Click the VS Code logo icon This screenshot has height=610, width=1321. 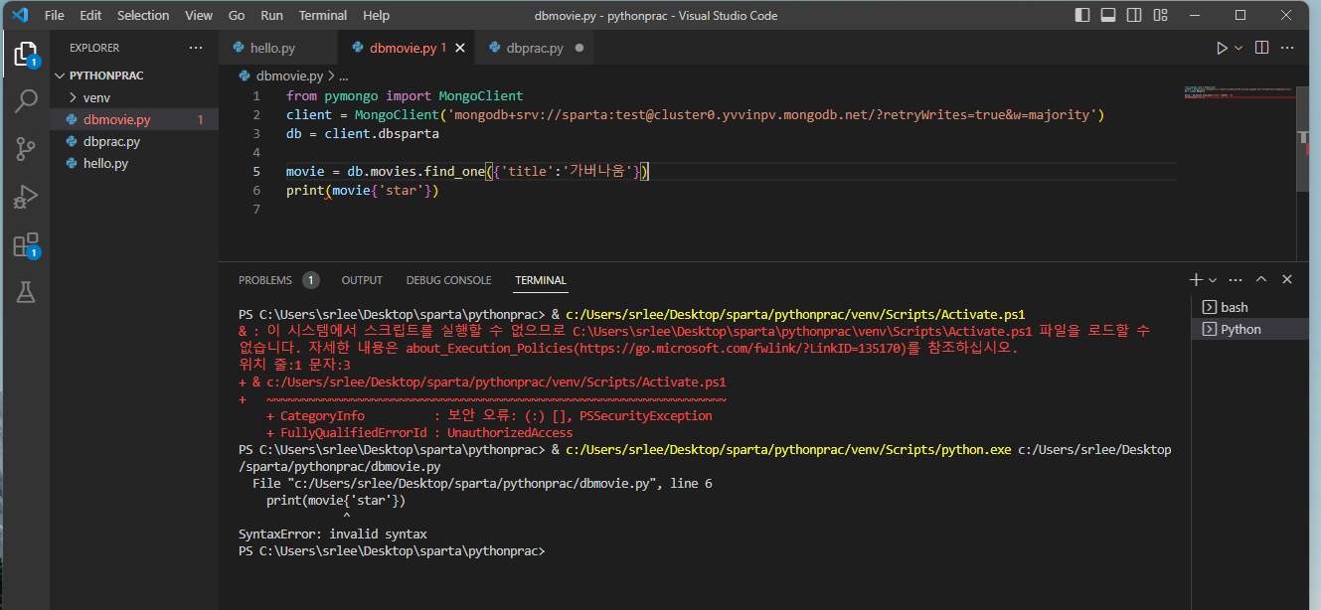[20, 15]
